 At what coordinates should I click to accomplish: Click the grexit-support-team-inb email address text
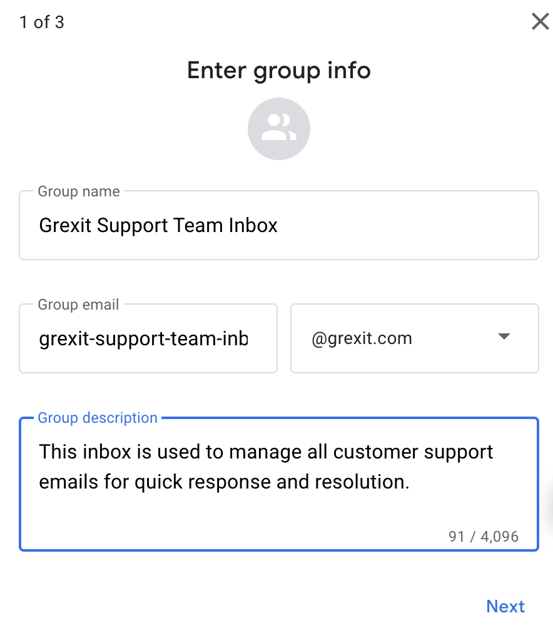(x=143, y=338)
